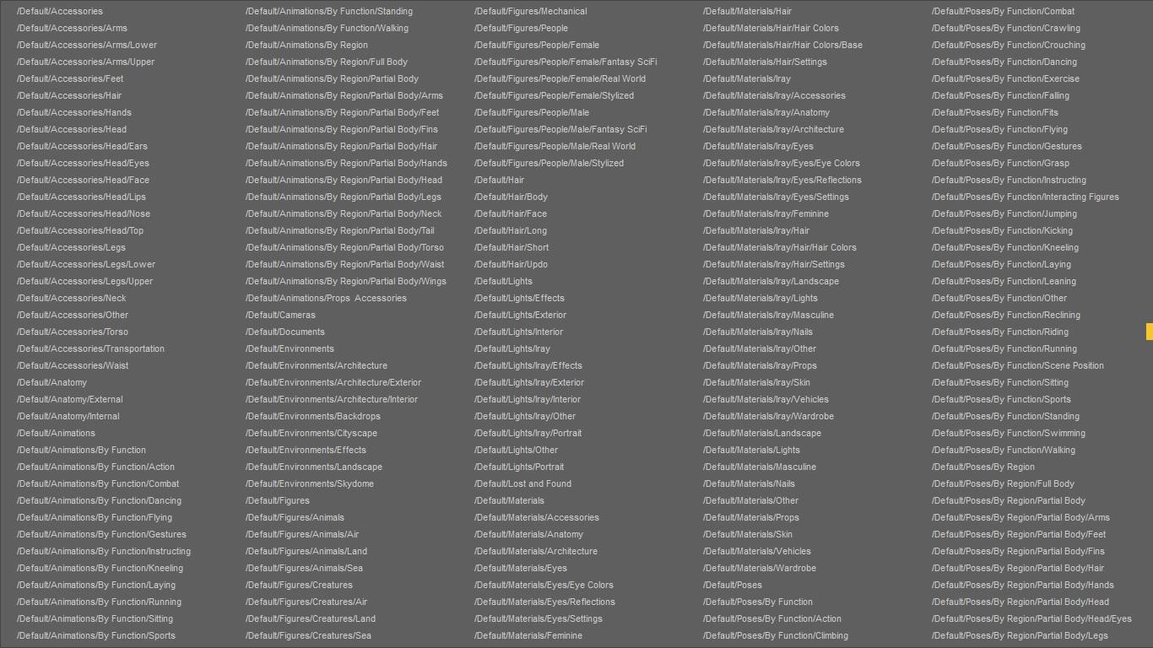
Task: Click /Default/Figures/Creatures/Sea item
Action: click(308, 635)
